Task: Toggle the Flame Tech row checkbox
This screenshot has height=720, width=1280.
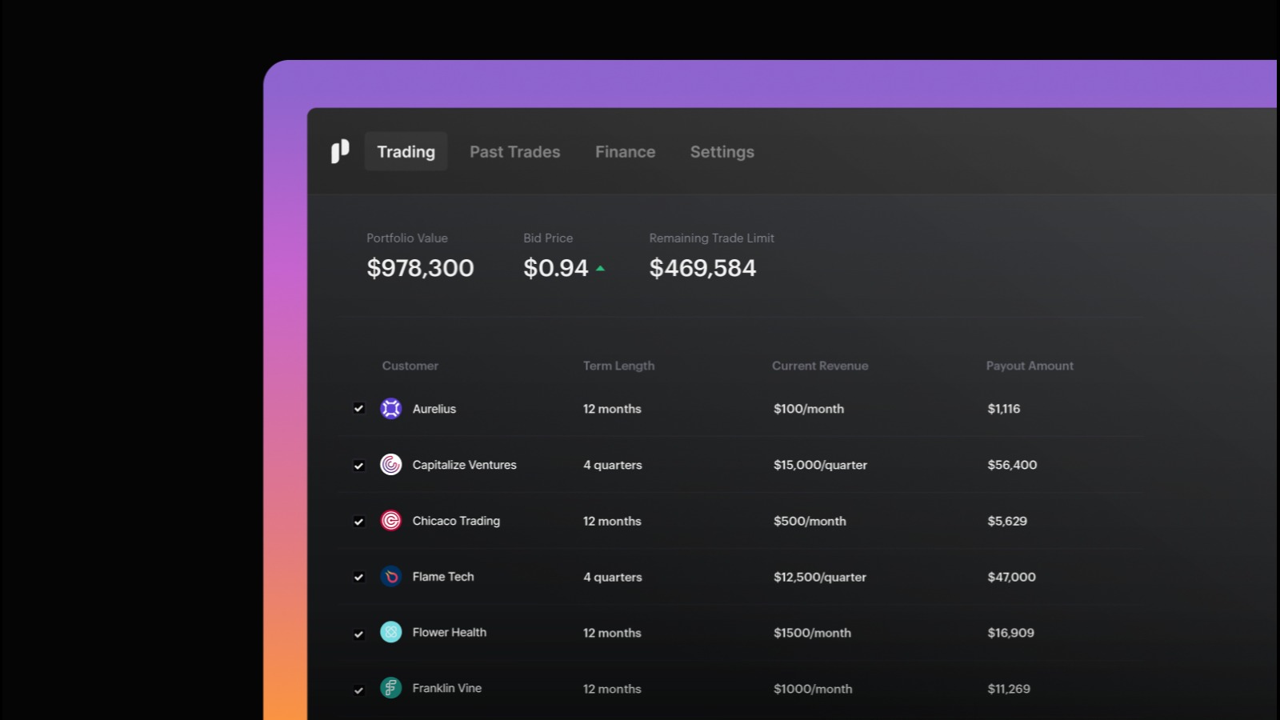Action: (x=359, y=577)
